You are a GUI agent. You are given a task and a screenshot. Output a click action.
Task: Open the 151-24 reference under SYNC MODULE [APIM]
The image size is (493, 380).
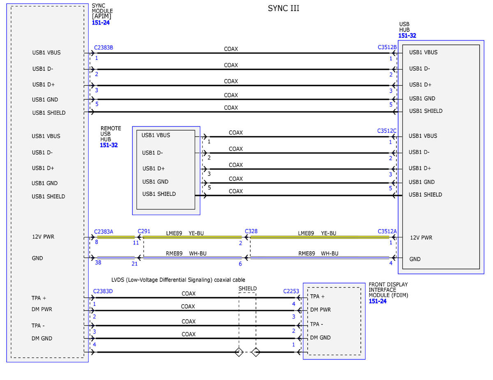pyautogui.click(x=101, y=23)
